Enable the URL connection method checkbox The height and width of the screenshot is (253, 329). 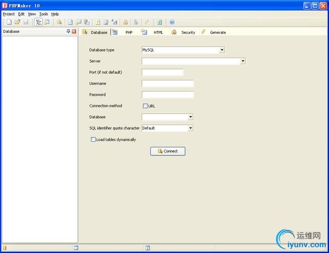click(145, 106)
